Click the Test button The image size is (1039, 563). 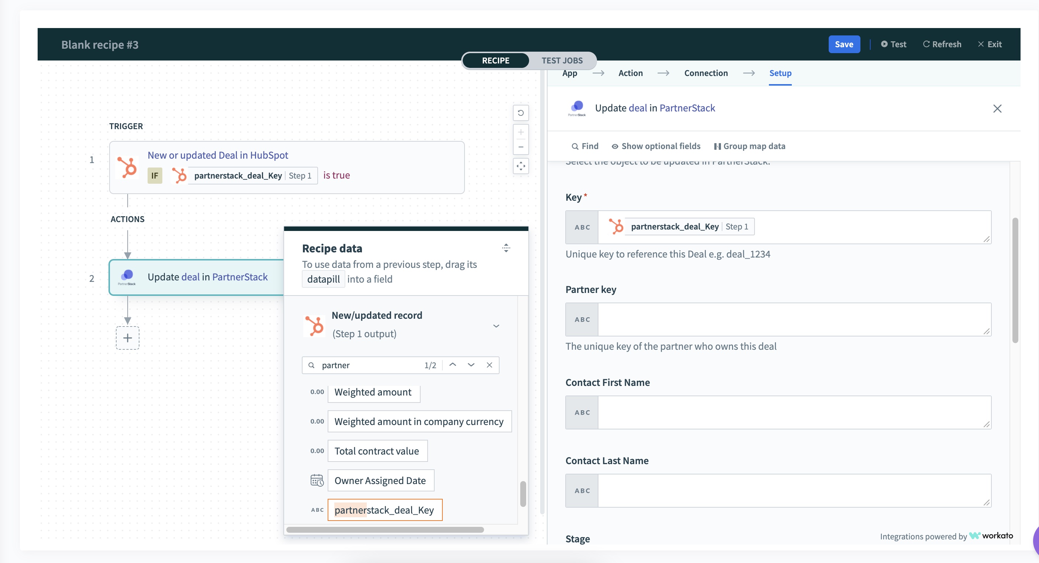click(x=893, y=44)
